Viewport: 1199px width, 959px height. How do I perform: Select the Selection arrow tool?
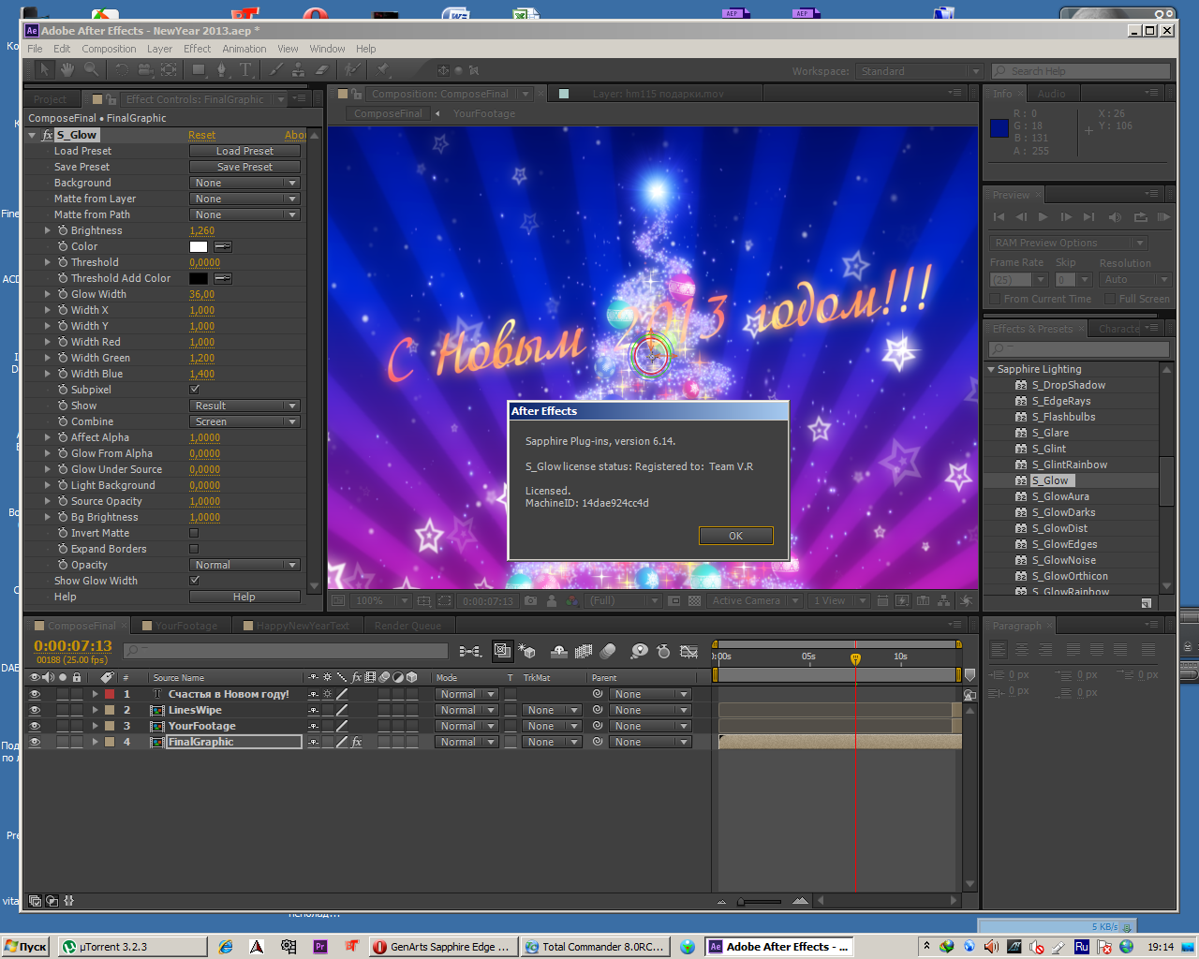coord(45,70)
